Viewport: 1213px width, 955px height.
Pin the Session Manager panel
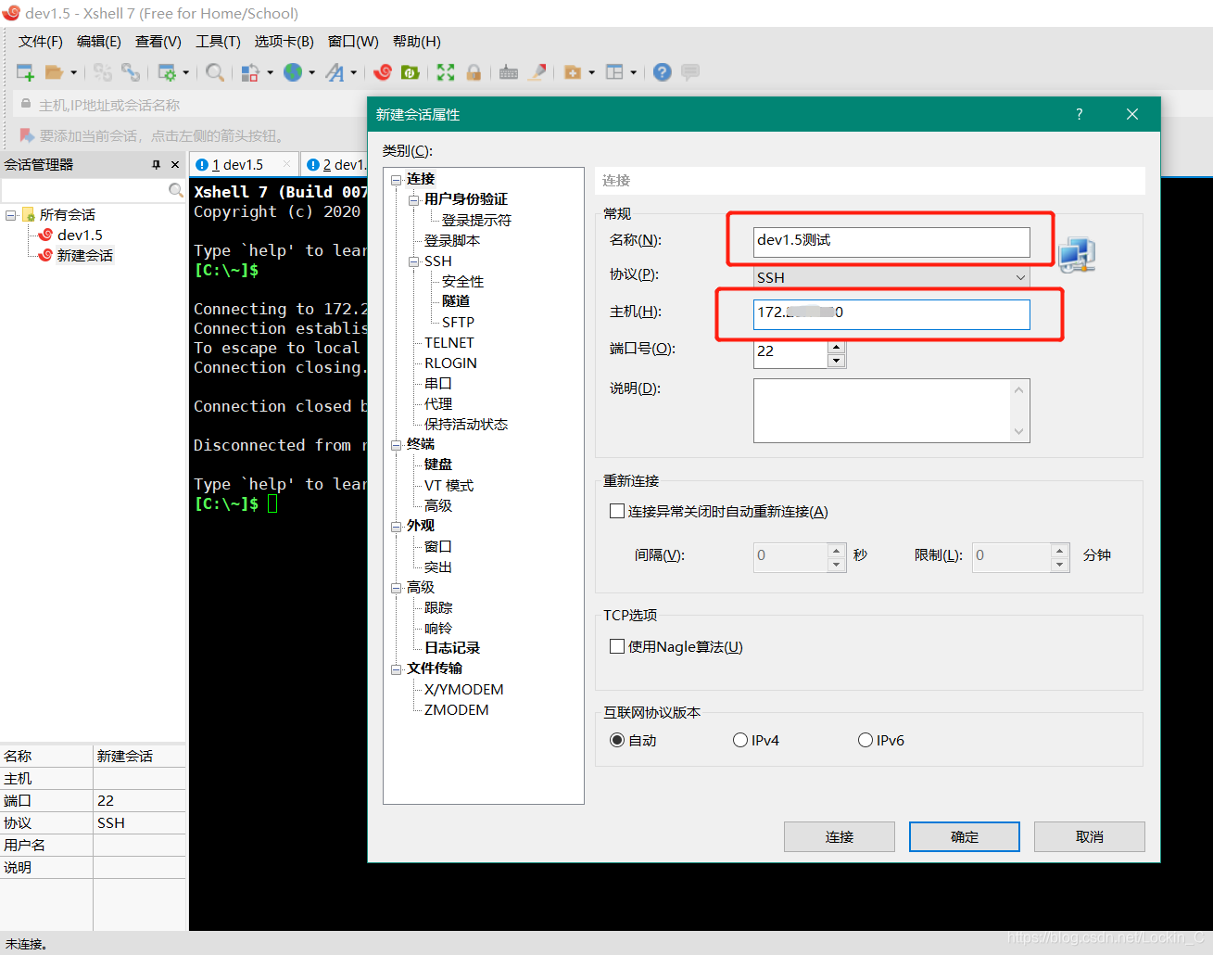coord(156,164)
